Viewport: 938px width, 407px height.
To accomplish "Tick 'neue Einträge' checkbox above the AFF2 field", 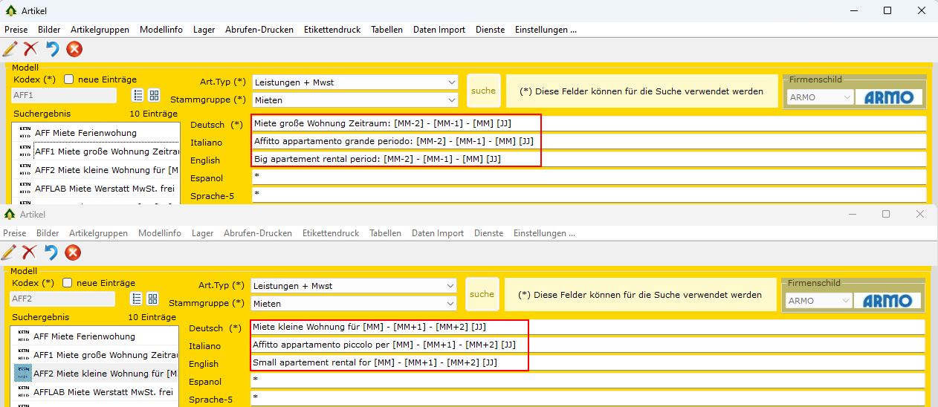I will [x=68, y=283].
